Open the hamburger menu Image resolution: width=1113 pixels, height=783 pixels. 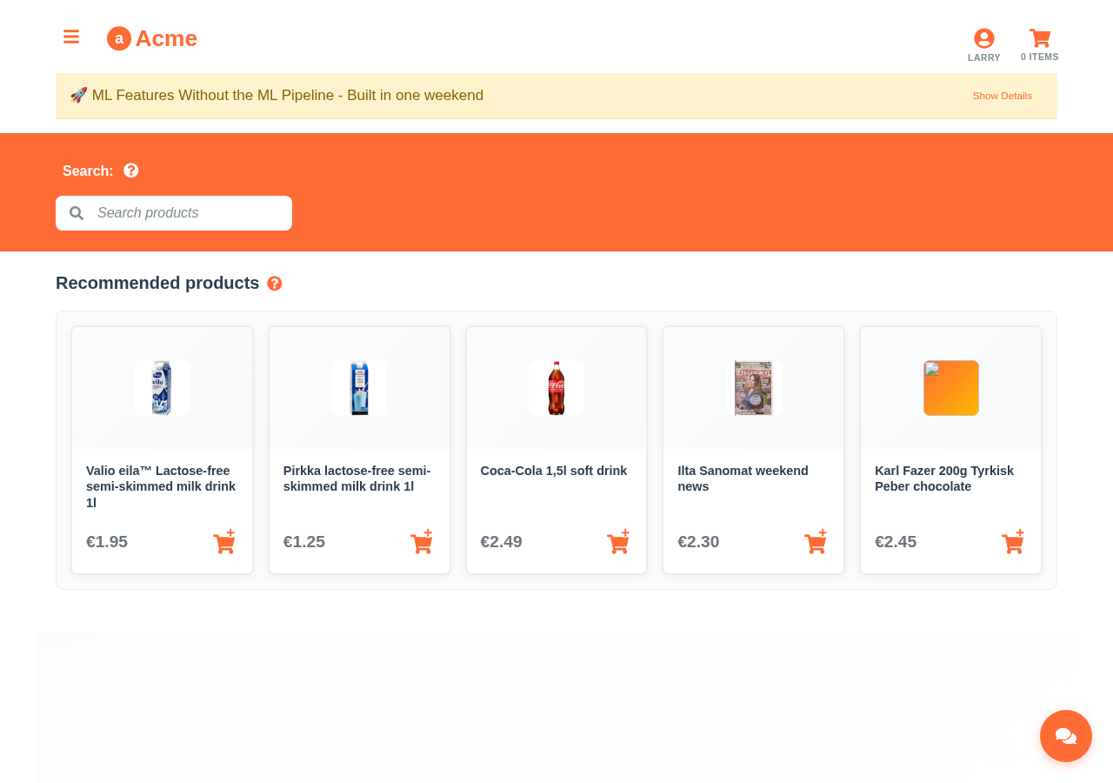coord(71,37)
